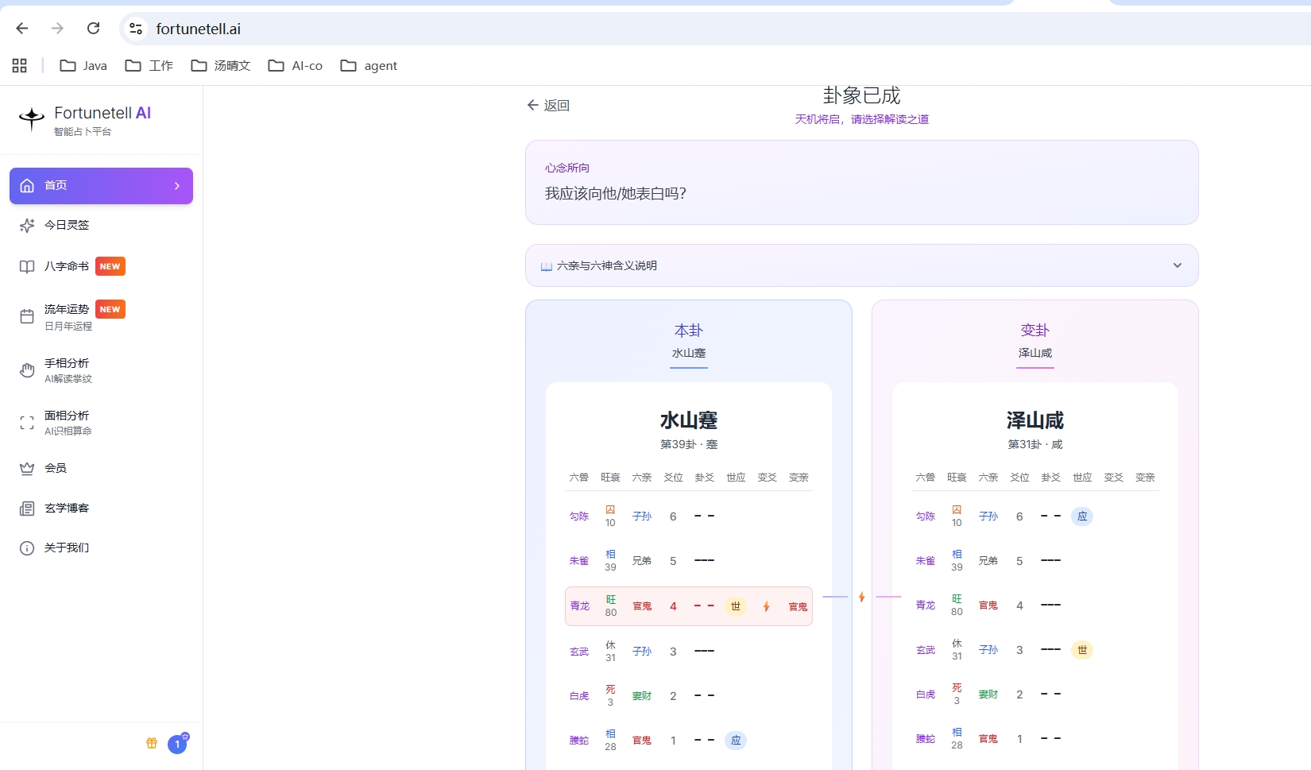Select the 本卦 水山蹇 tab

pos(689,342)
